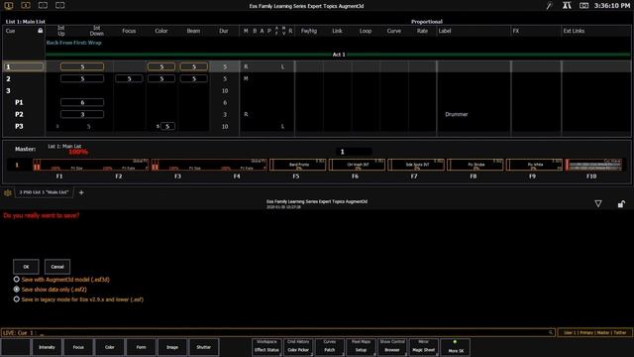634x357 pixels.
Task: Click the More SK softkey
Action: pos(456,347)
